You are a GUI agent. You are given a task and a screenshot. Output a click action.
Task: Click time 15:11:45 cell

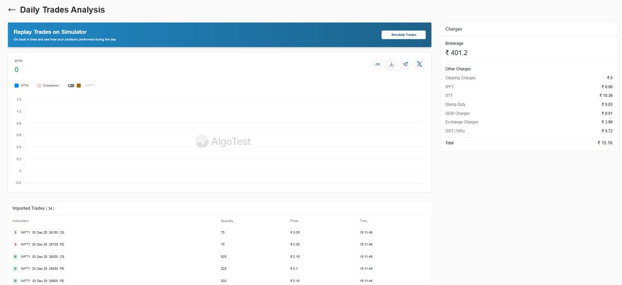(x=366, y=256)
